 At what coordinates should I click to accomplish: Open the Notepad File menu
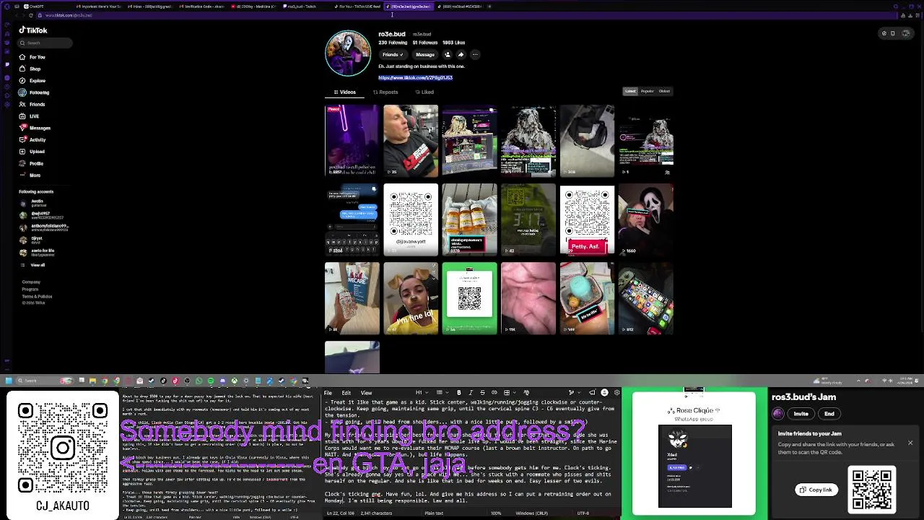(x=328, y=393)
